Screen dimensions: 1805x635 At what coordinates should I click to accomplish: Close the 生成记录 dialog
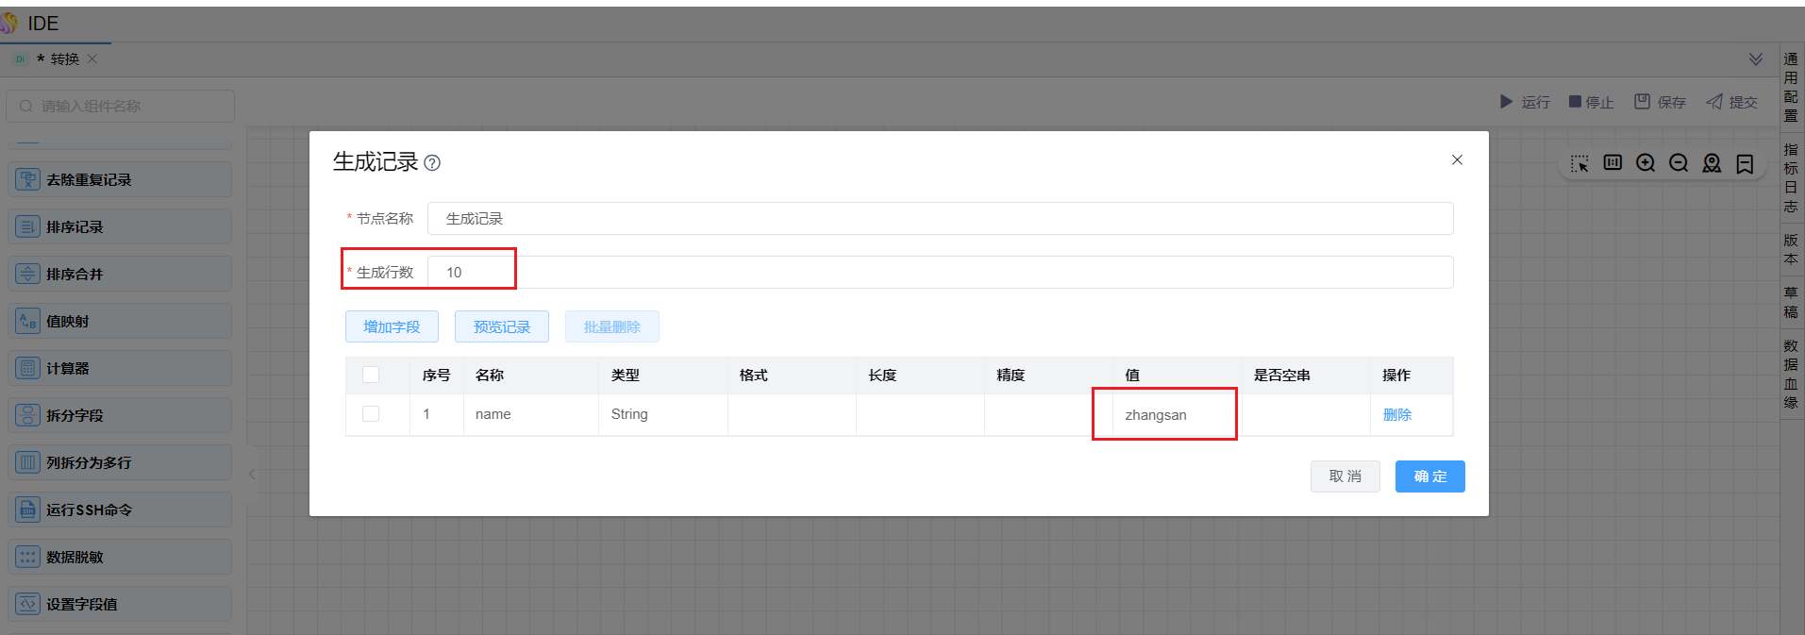pos(1457,159)
